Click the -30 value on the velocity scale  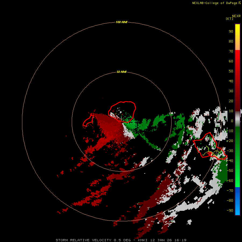click(230, 151)
